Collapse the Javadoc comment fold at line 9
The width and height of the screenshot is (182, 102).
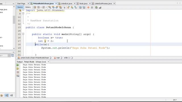click(x=23, y=13)
